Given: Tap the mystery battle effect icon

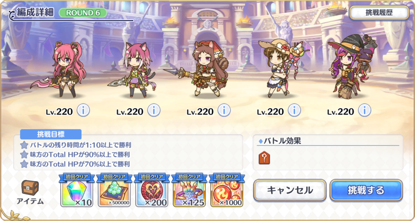Looking at the screenshot, I should click(x=264, y=158).
